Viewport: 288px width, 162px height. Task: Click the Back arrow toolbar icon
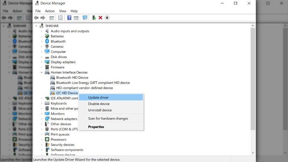click(x=36, y=18)
